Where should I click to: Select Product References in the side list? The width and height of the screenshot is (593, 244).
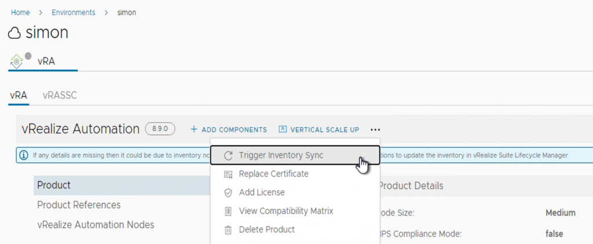point(79,205)
